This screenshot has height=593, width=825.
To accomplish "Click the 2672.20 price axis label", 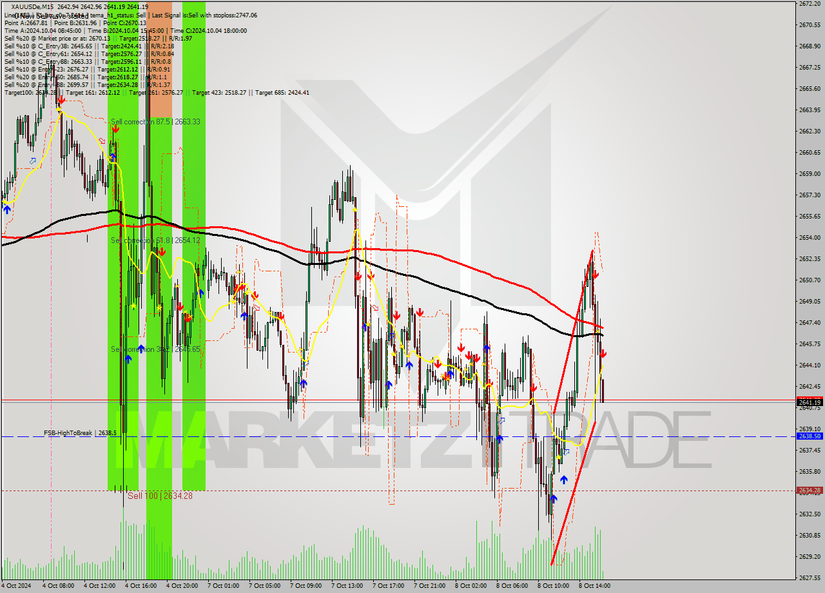I will point(810,4).
